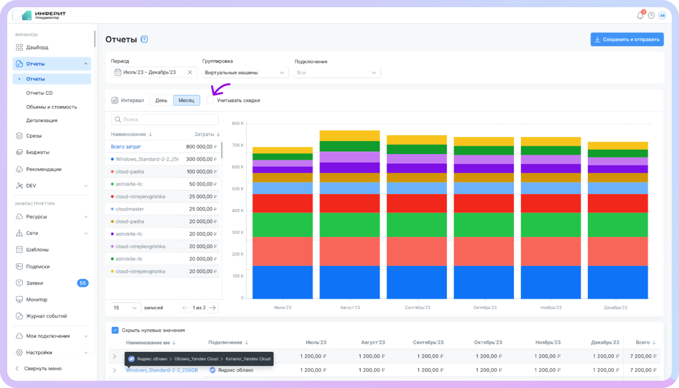Open Детализация submenu item
This screenshot has height=388, width=679.
tap(42, 120)
